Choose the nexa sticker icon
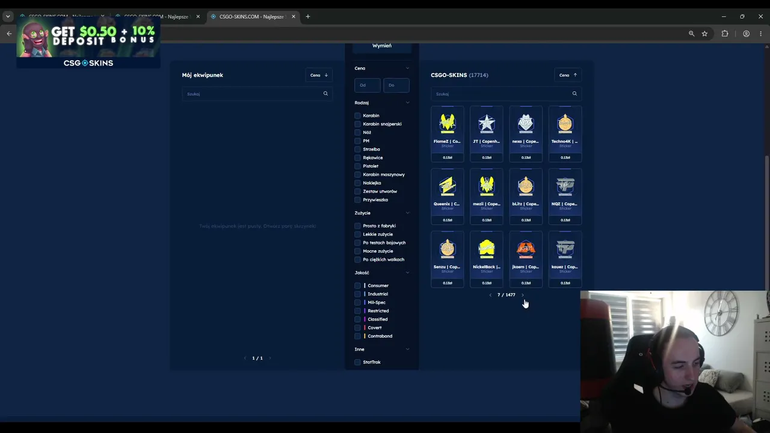This screenshot has width=770, height=433. tap(526, 123)
